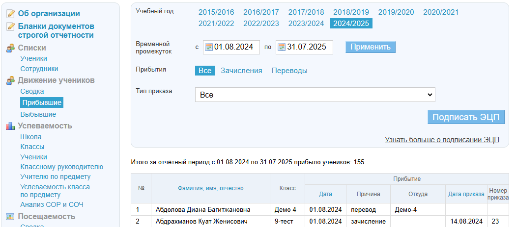Click the start date field 01.08.2024

click(233, 48)
